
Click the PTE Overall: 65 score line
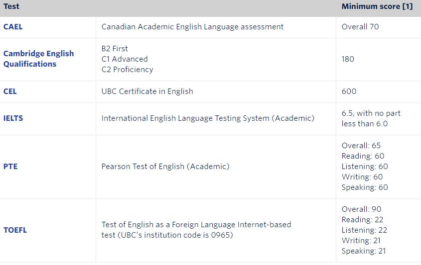(x=361, y=146)
